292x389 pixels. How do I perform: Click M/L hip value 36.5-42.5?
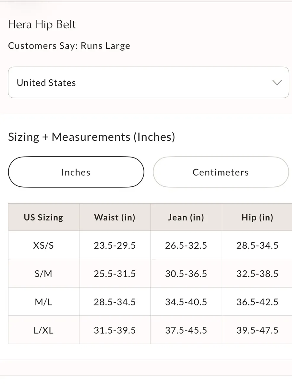click(257, 302)
